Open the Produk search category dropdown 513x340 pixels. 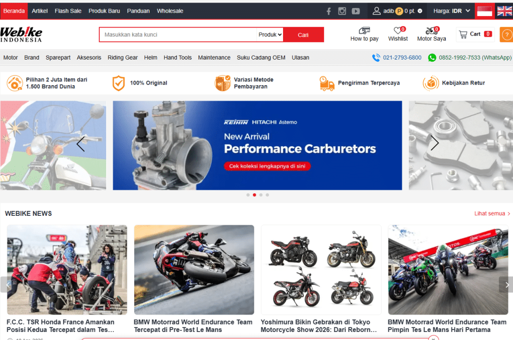(270, 35)
